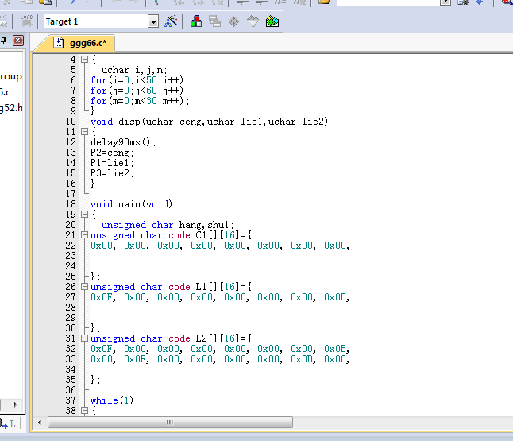
Task: Click the 'P3=lie2;' statement
Action: [x=112, y=173]
